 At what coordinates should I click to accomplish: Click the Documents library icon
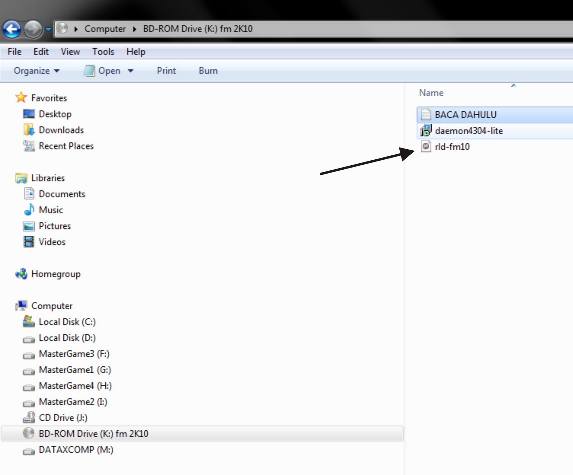[29, 193]
